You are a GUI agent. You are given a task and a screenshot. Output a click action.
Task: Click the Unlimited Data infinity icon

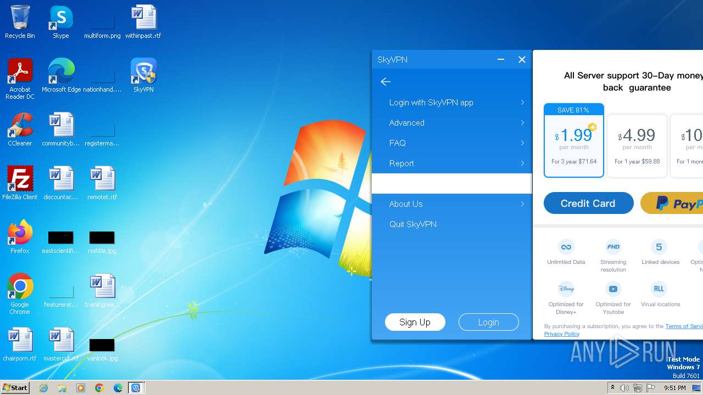pyautogui.click(x=566, y=247)
